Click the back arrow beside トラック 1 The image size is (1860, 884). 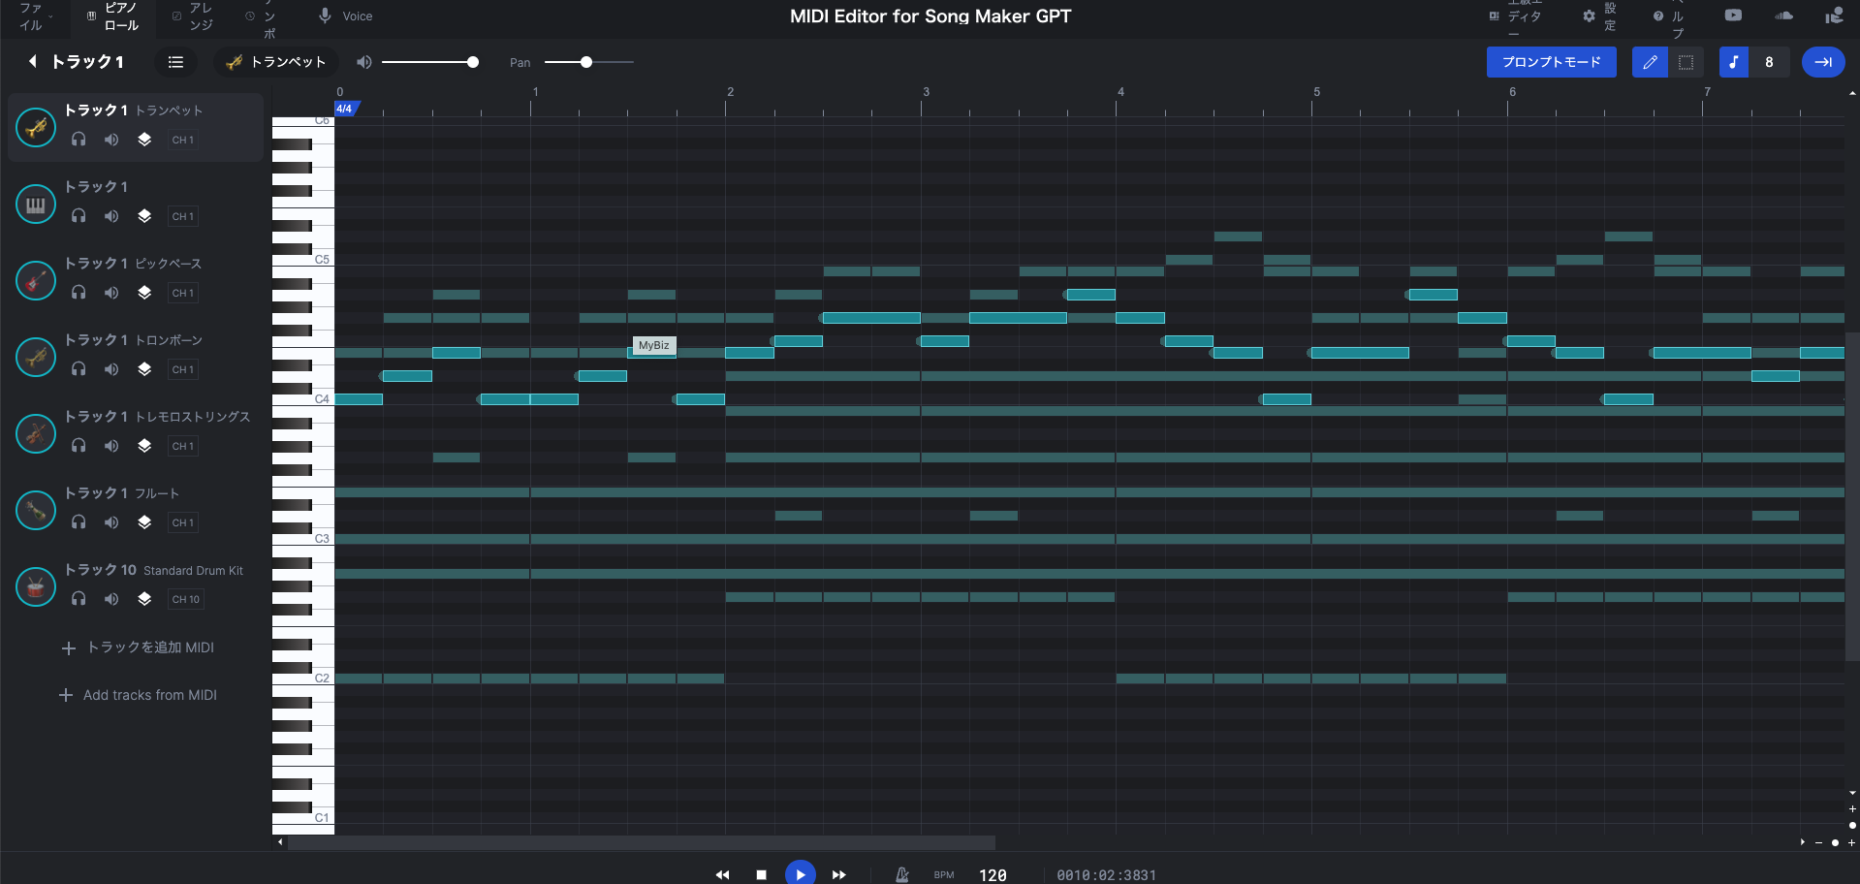coord(32,61)
